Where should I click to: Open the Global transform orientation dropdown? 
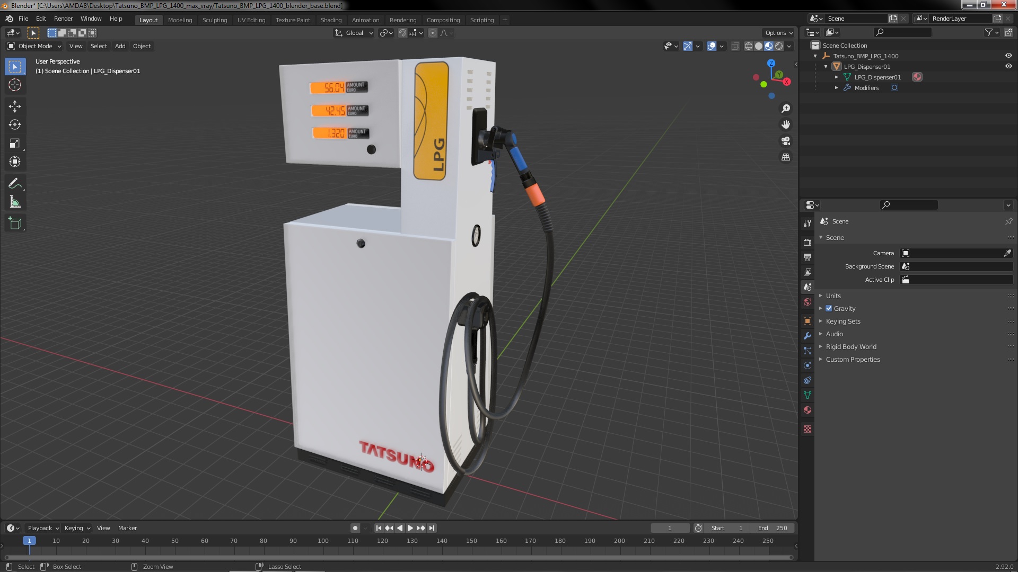(354, 33)
